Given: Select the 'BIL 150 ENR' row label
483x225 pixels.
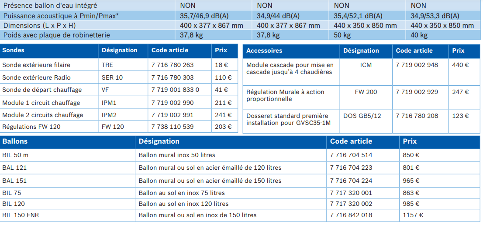Looking at the screenshot, I should pos(21,215).
